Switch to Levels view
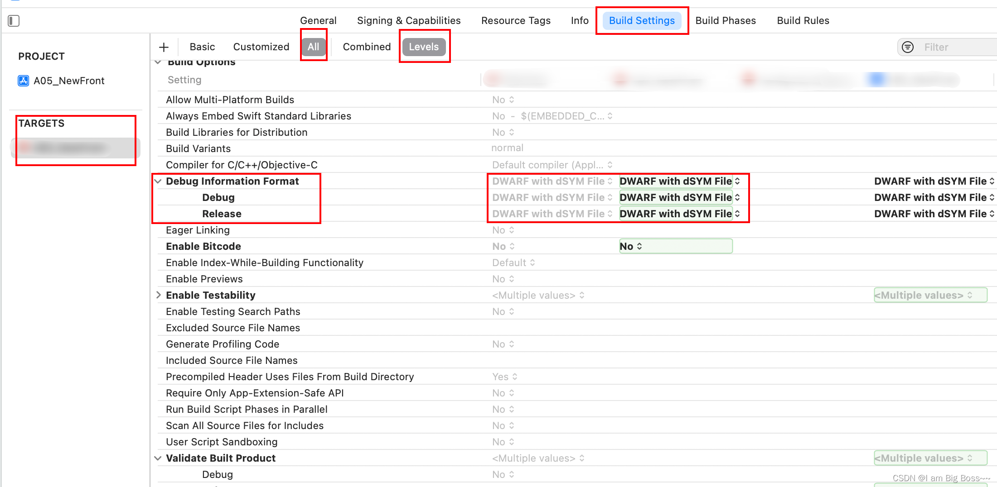997x487 pixels. (x=424, y=47)
